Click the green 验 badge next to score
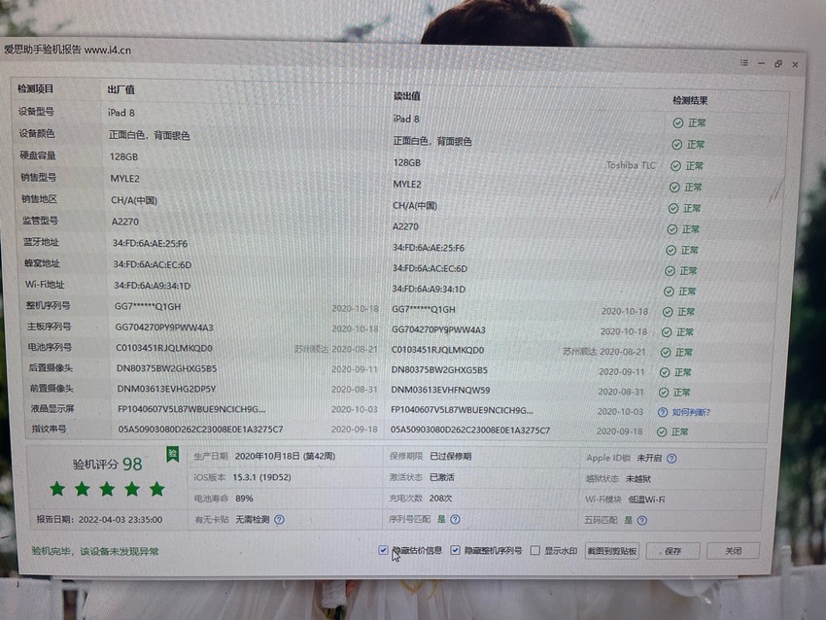Screen dimensions: 826x620 172,454
